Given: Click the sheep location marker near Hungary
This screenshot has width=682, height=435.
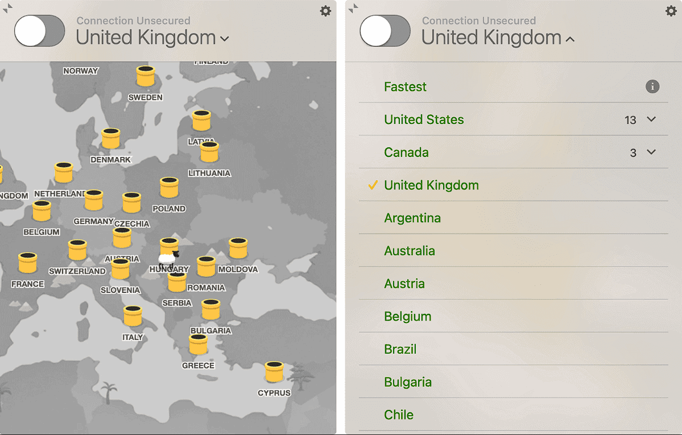Looking at the screenshot, I should pyautogui.click(x=168, y=260).
